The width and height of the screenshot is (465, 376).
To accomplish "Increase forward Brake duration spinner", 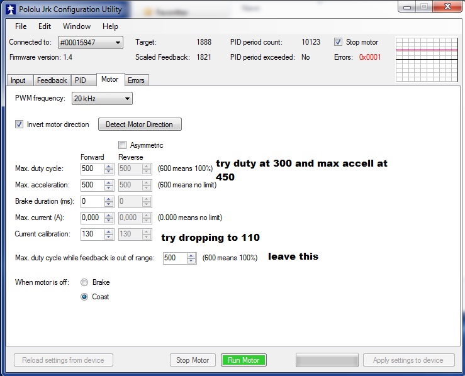I will tap(109, 199).
